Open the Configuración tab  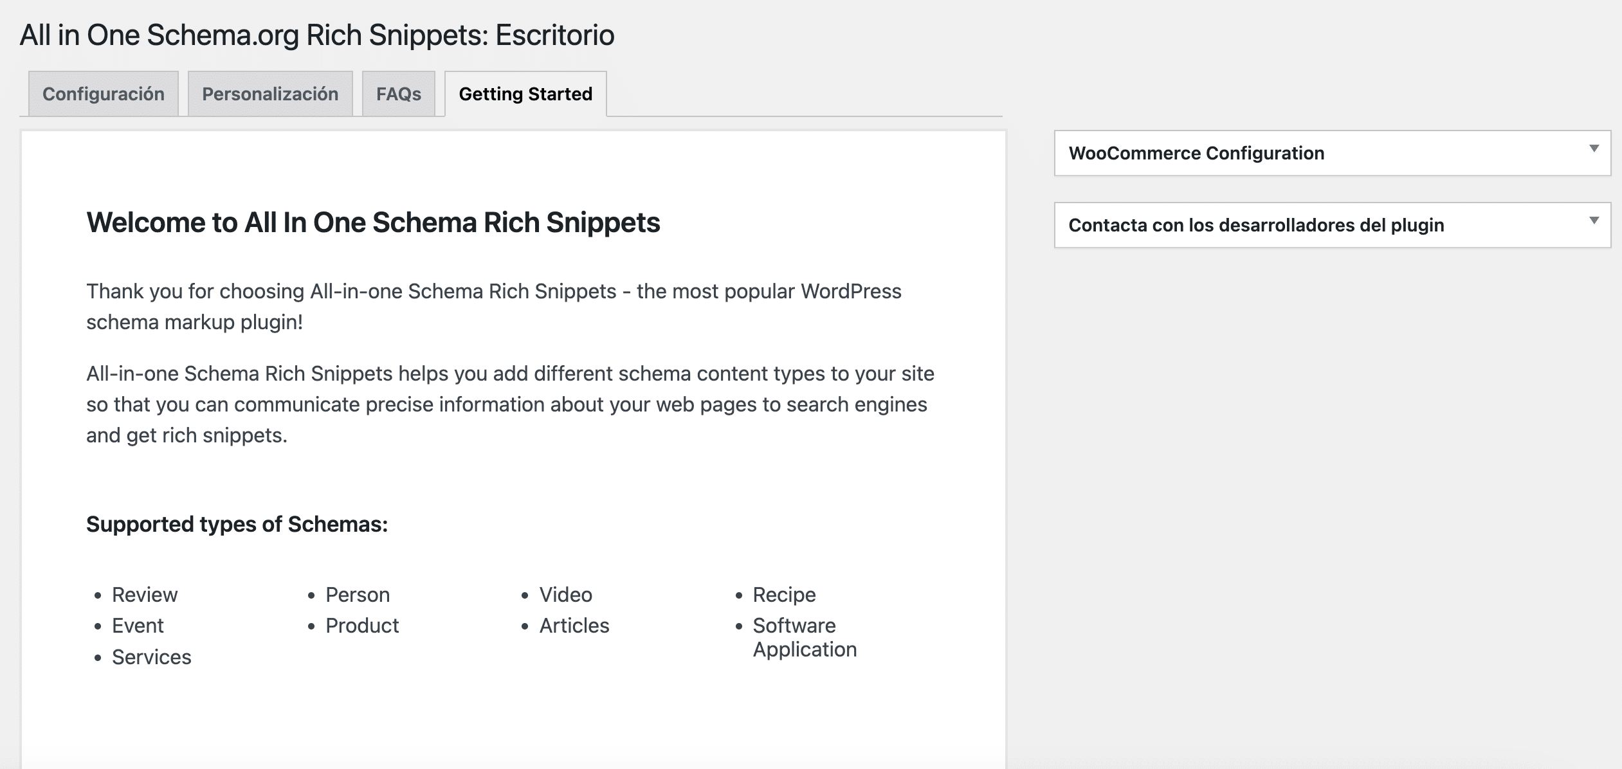(103, 94)
